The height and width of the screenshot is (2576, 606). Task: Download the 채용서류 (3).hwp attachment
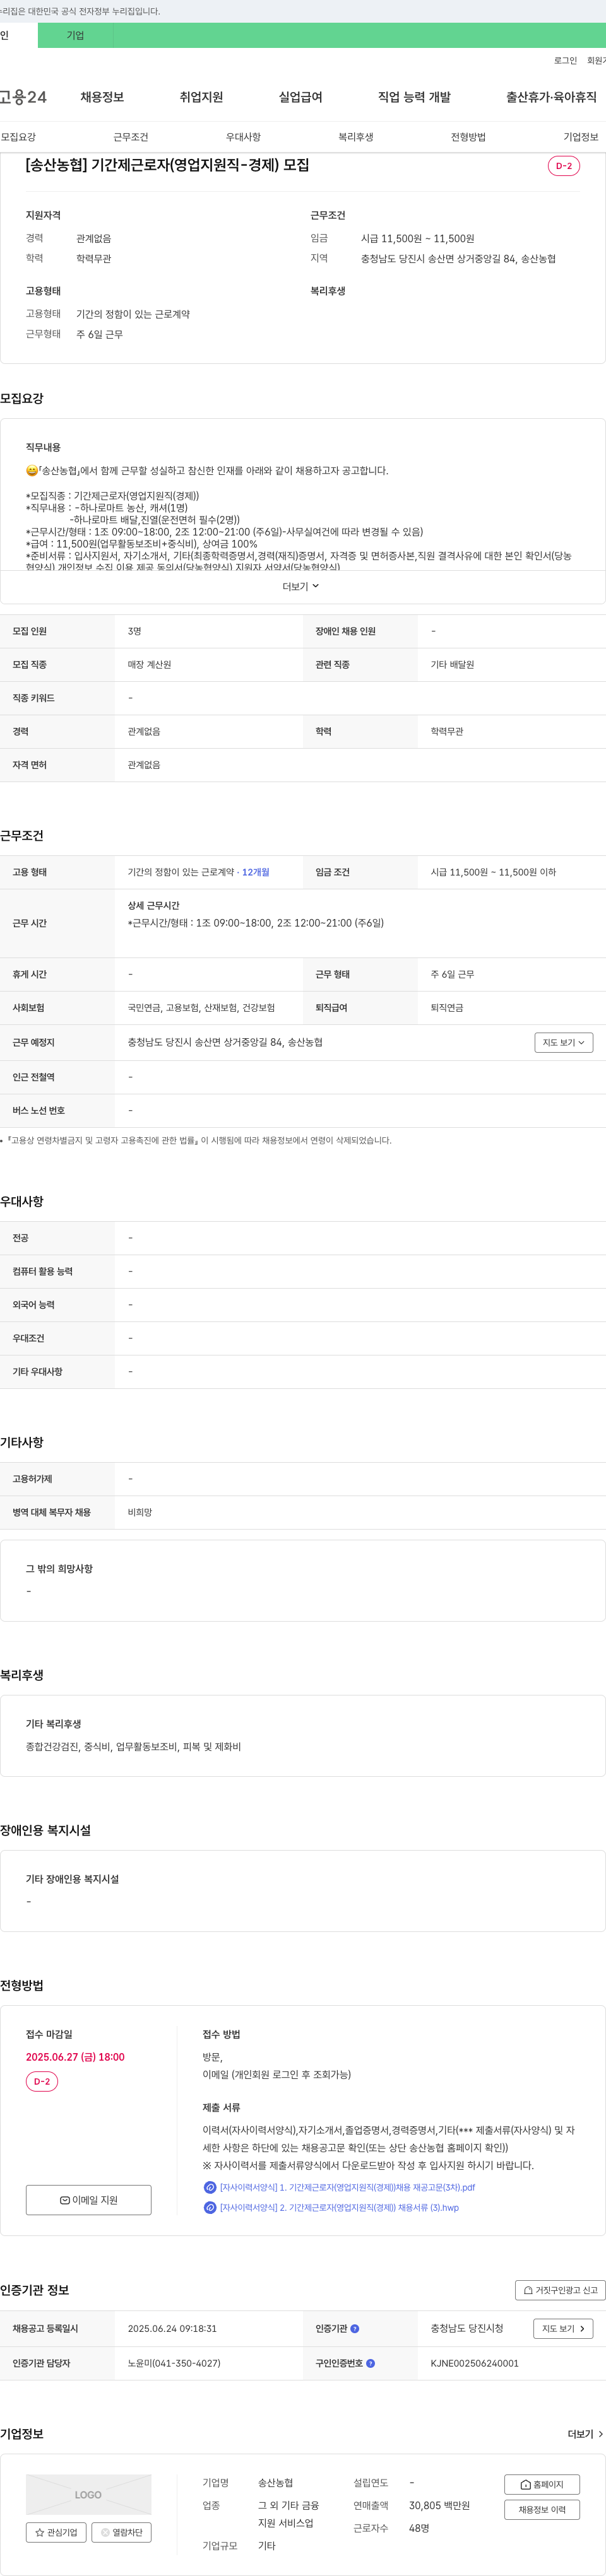click(x=339, y=2208)
